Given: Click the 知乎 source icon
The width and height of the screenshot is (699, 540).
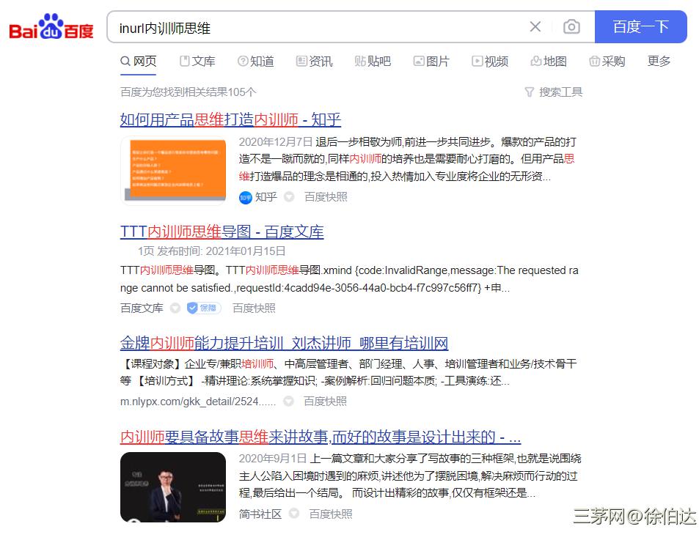Looking at the screenshot, I should coord(245,197).
